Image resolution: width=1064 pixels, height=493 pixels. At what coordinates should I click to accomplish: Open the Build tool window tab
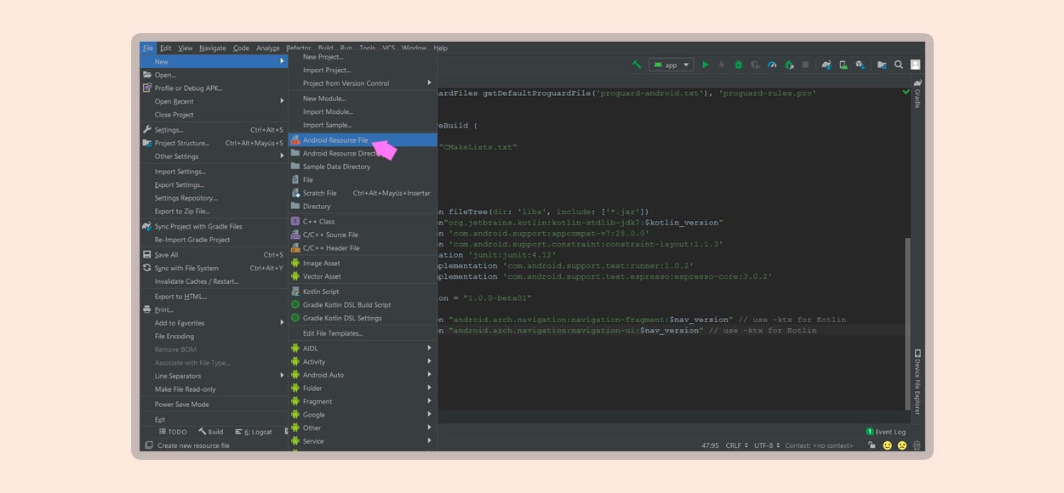click(211, 432)
